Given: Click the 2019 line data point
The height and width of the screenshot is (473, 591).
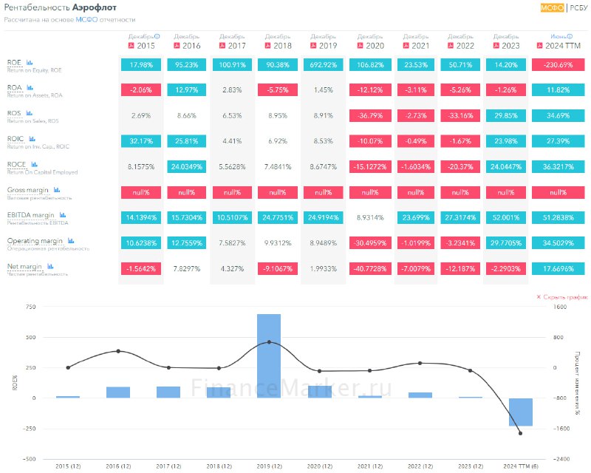Looking at the screenshot, I should click(269, 342).
